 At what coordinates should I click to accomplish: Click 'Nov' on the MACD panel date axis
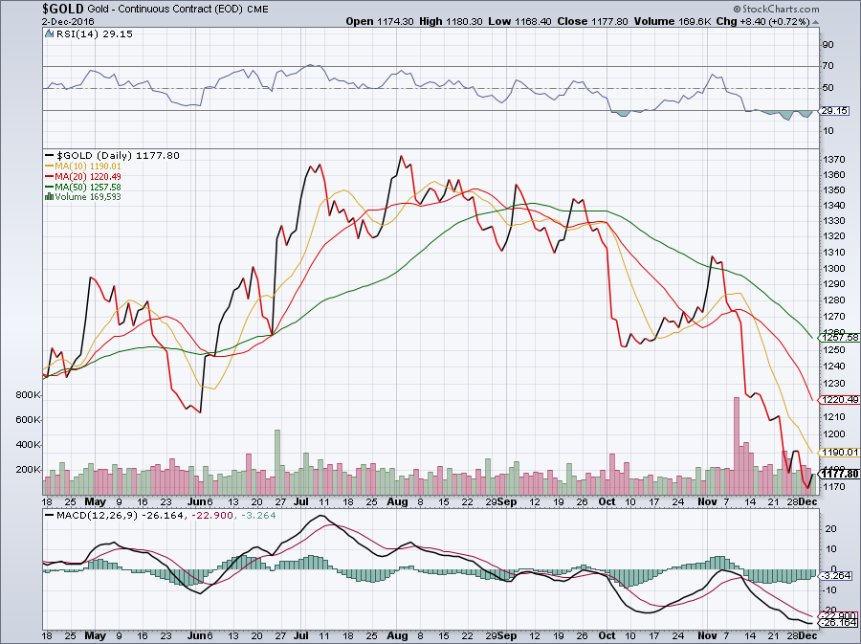click(708, 635)
